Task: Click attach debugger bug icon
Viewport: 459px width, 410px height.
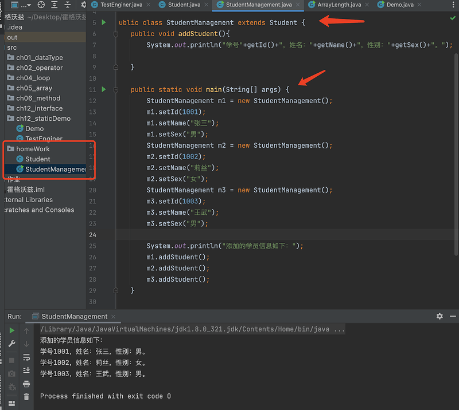Action: pos(11,387)
